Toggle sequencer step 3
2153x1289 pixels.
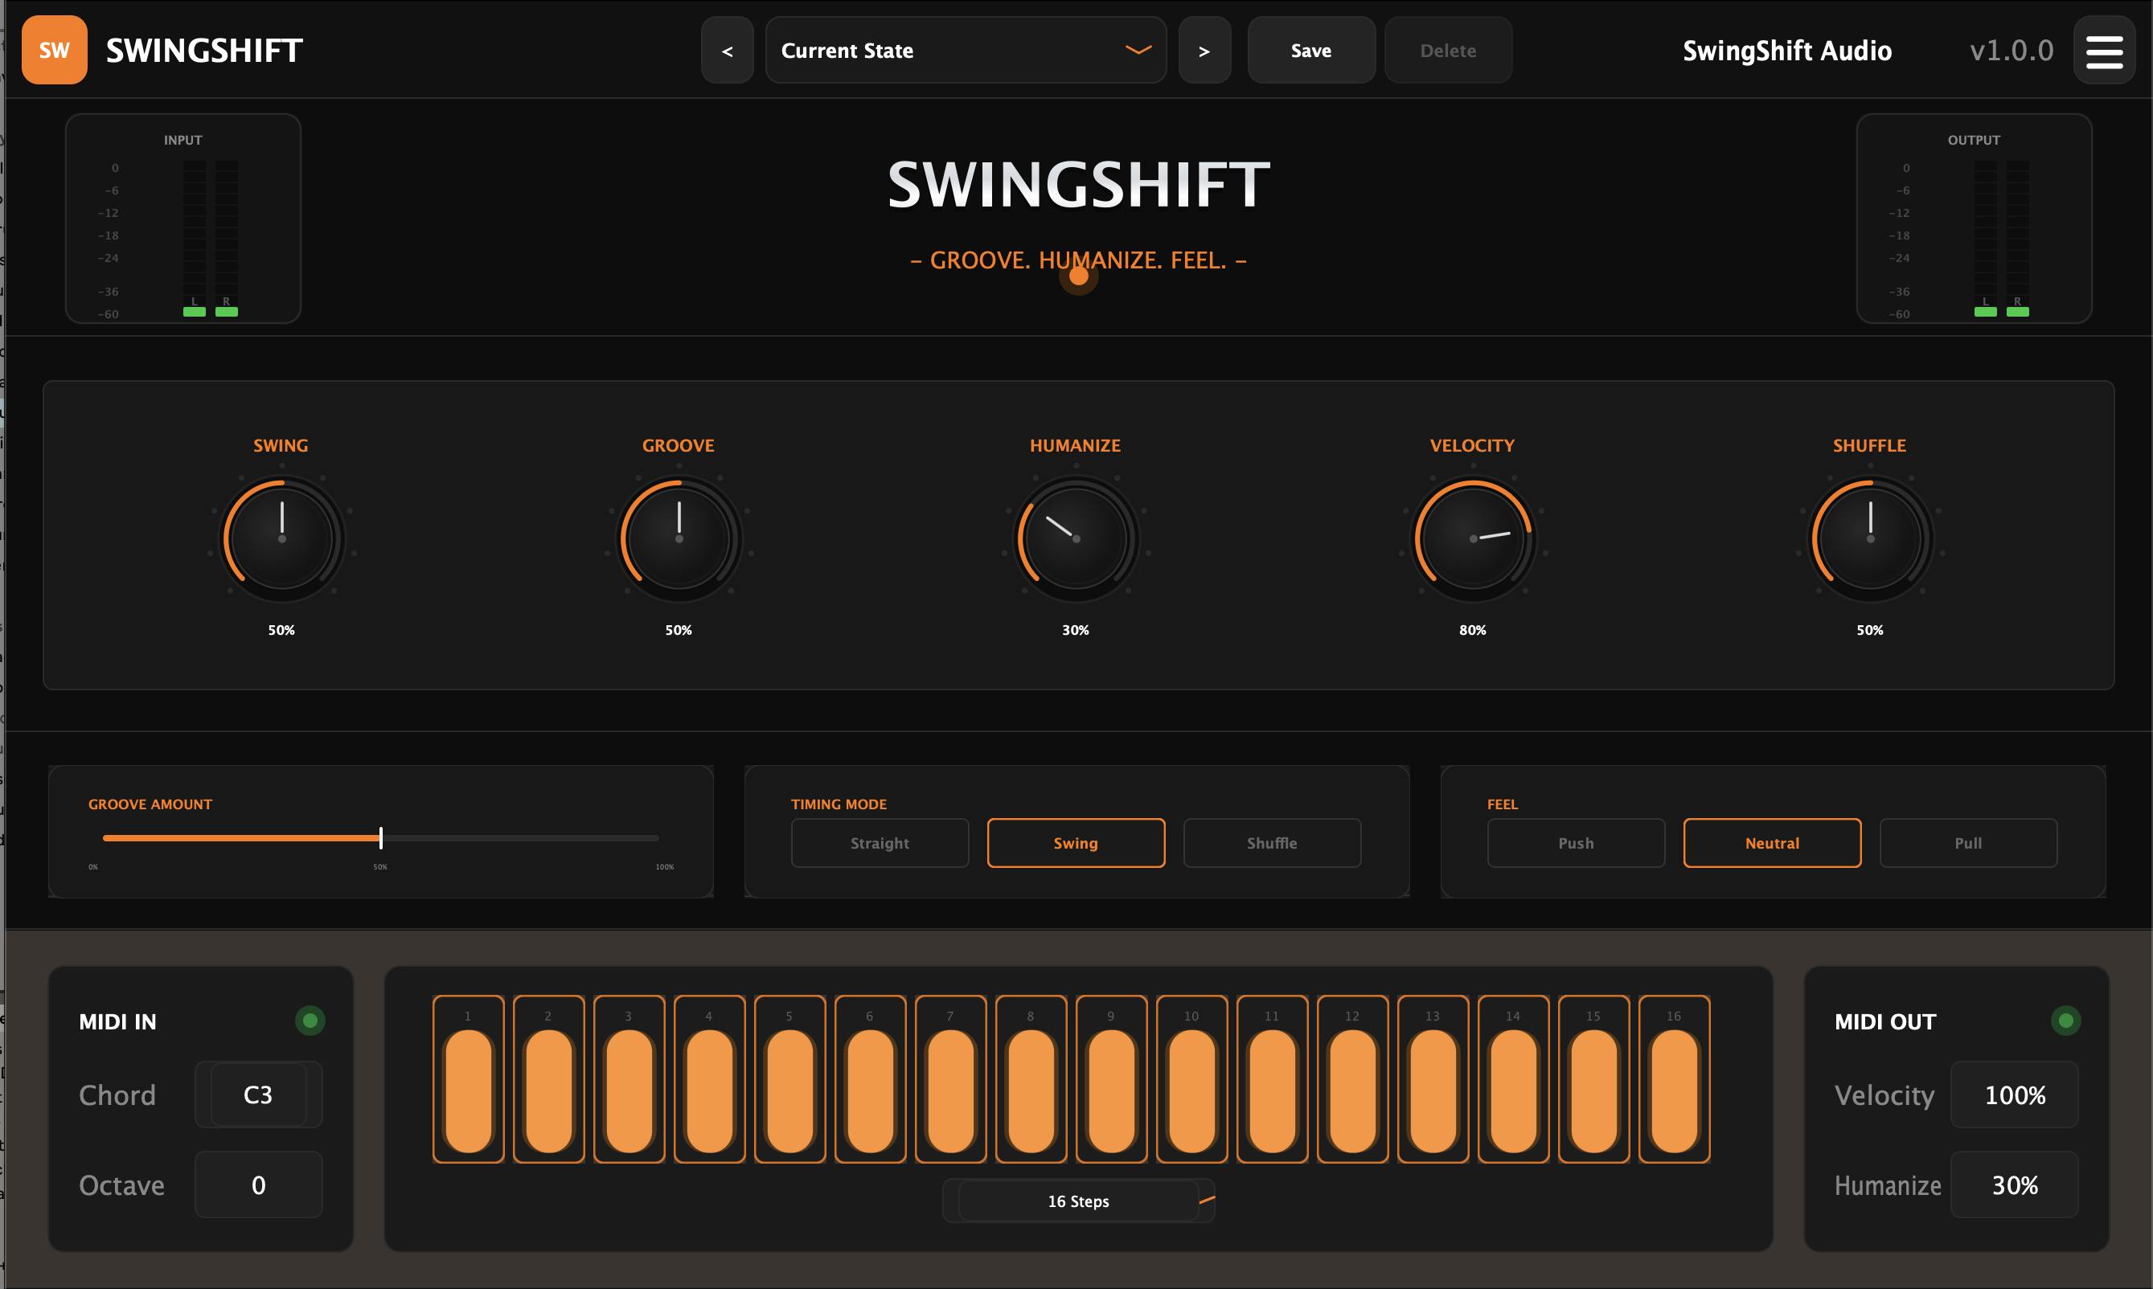[x=629, y=1078]
